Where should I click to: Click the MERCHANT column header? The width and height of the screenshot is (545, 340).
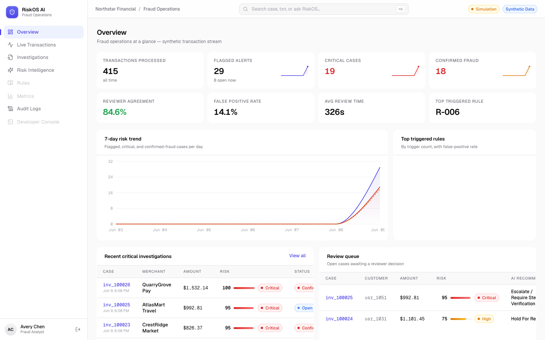[x=154, y=272]
